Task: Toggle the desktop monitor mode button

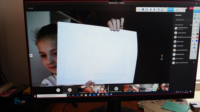Action: coord(171,10)
